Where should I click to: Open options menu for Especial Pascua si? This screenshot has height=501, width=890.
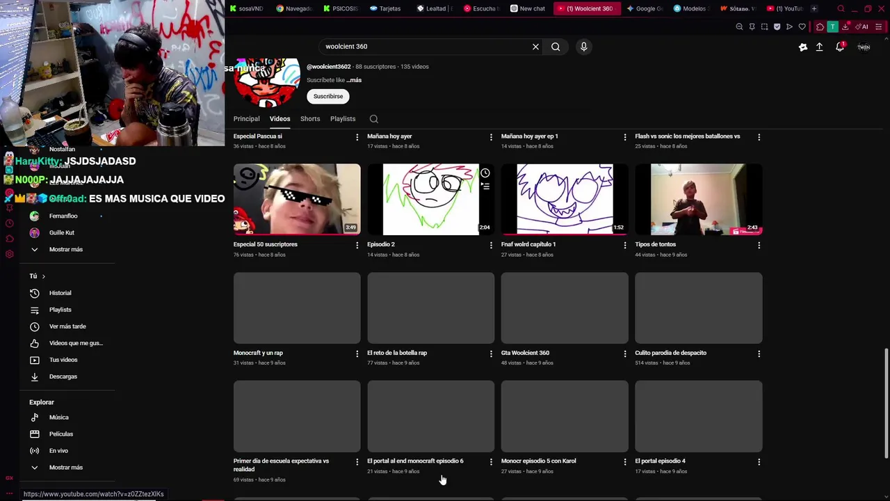click(x=357, y=137)
